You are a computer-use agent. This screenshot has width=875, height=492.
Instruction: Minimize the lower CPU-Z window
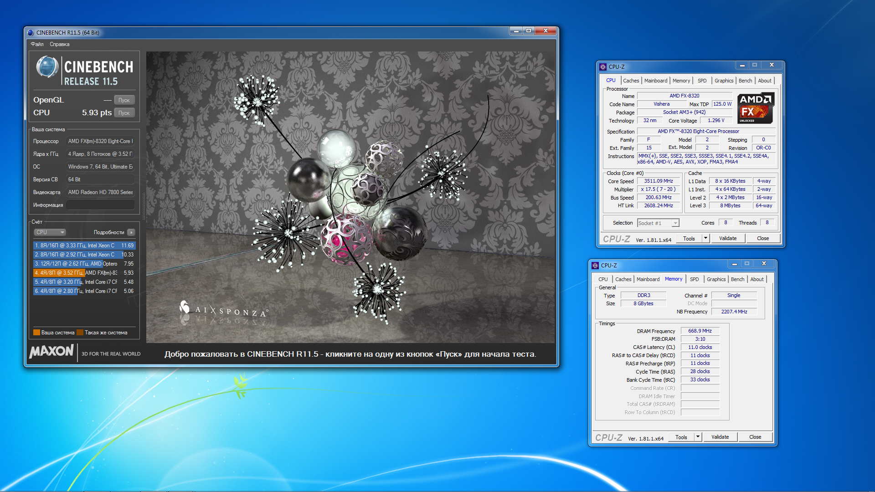(735, 264)
